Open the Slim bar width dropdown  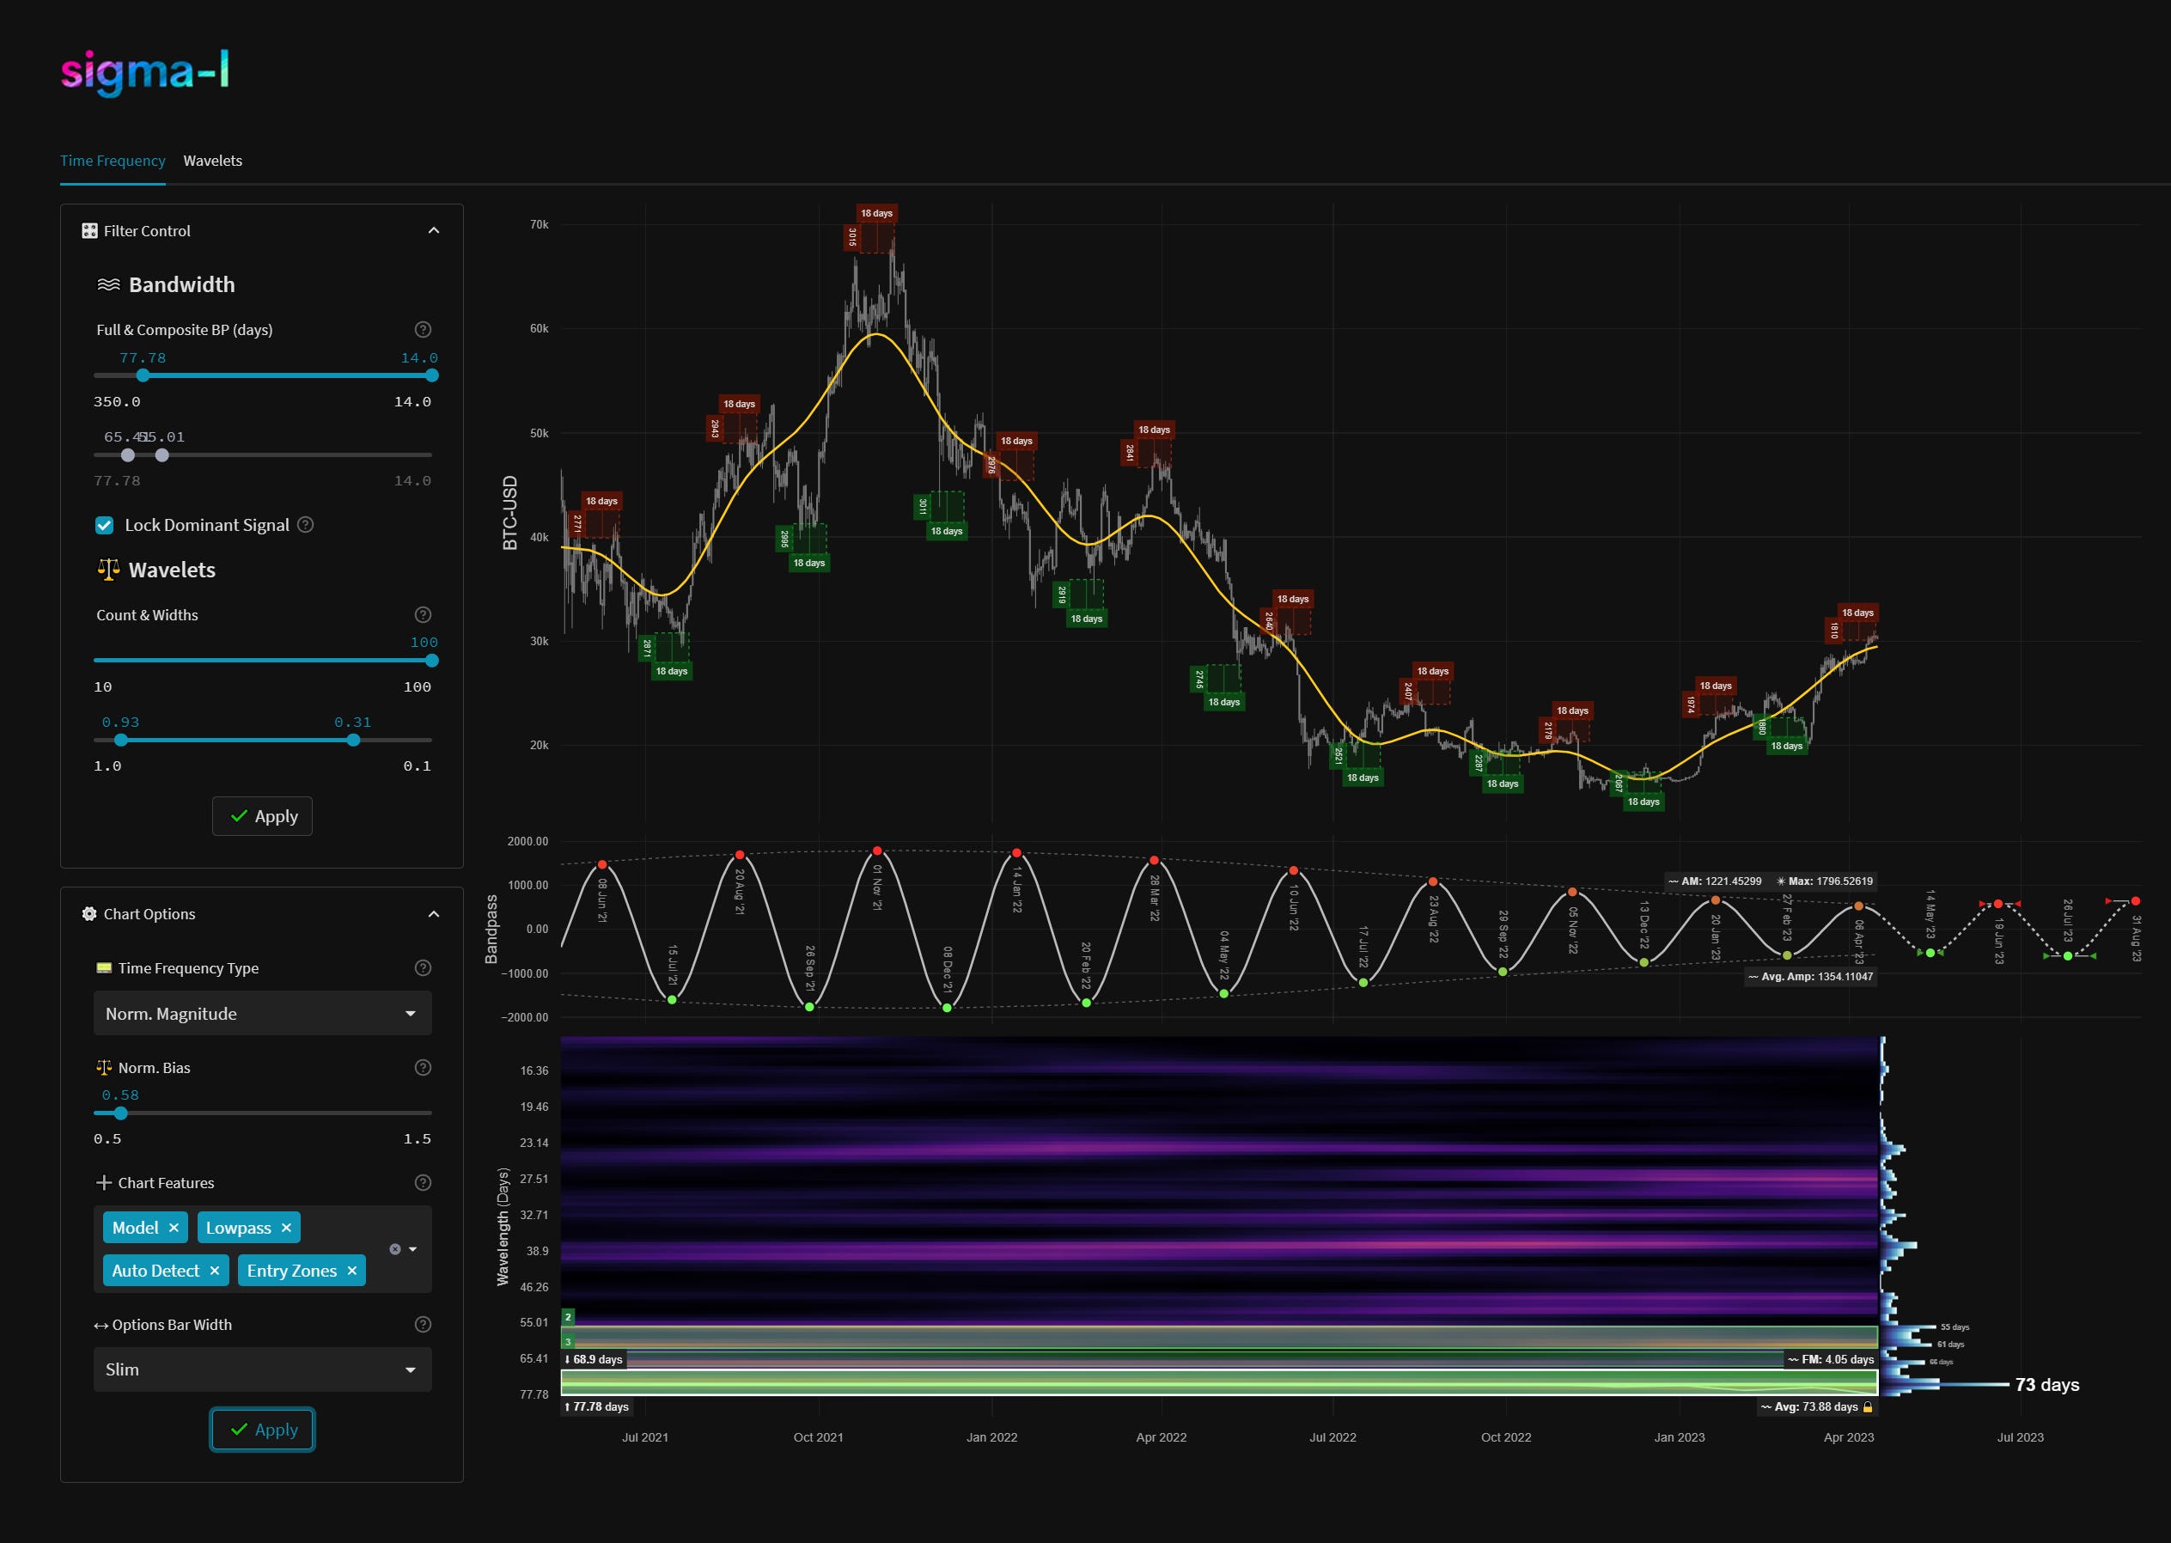point(262,1369)
